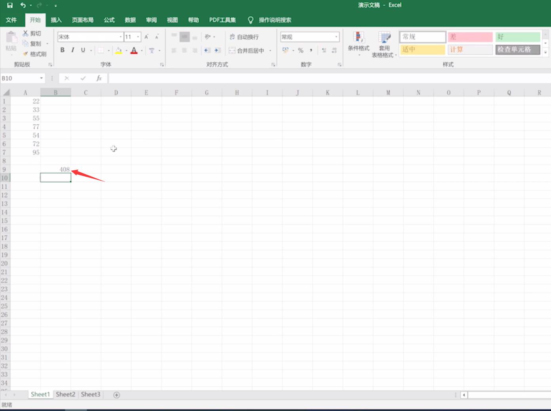Click the lightbulb Tell Me icon
551x411 pixels.
(x=250, y=20)
